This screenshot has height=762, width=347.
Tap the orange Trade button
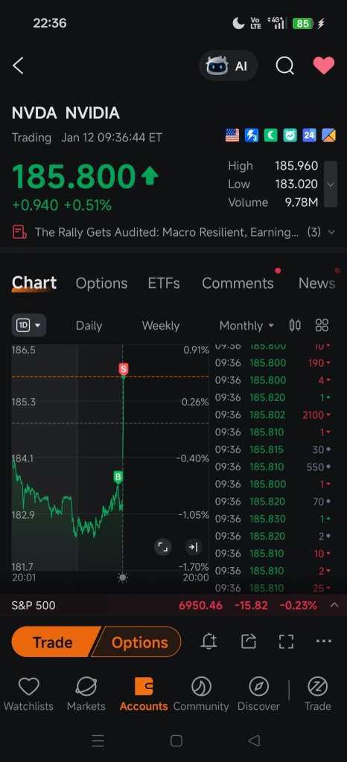click(x=52, y=642)
